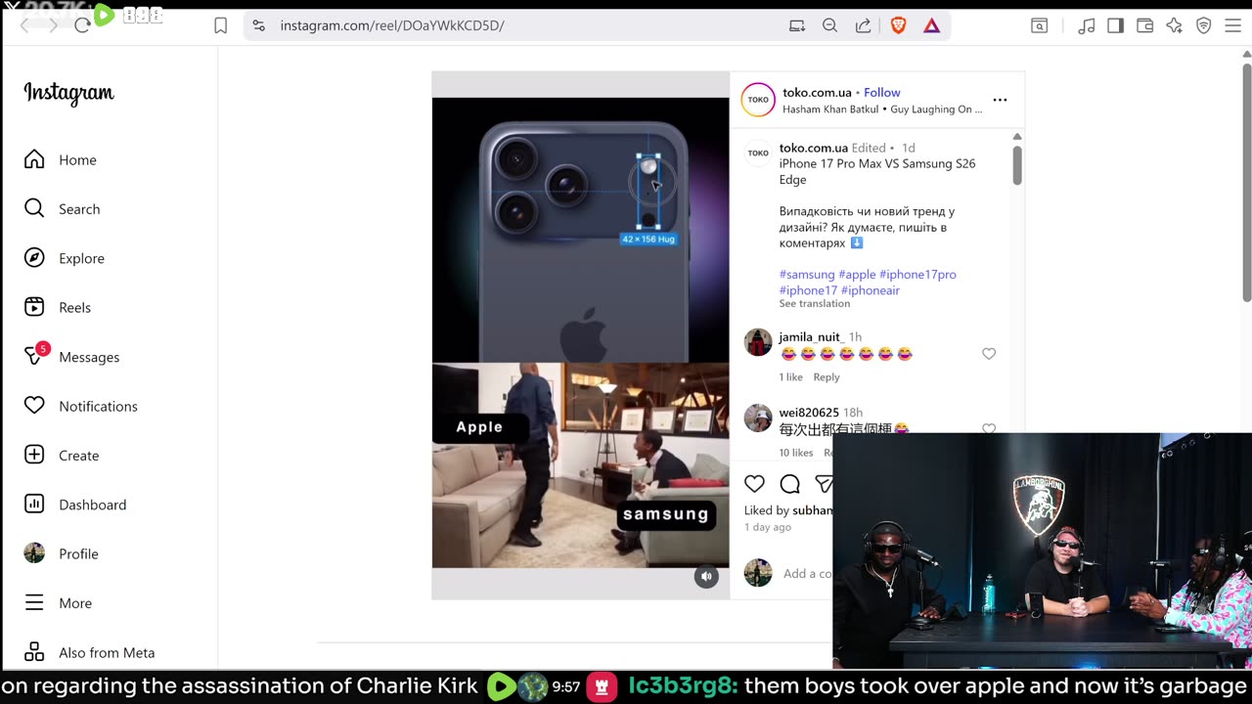Open Leo AI sparkle icon

tap(1174, 26)
